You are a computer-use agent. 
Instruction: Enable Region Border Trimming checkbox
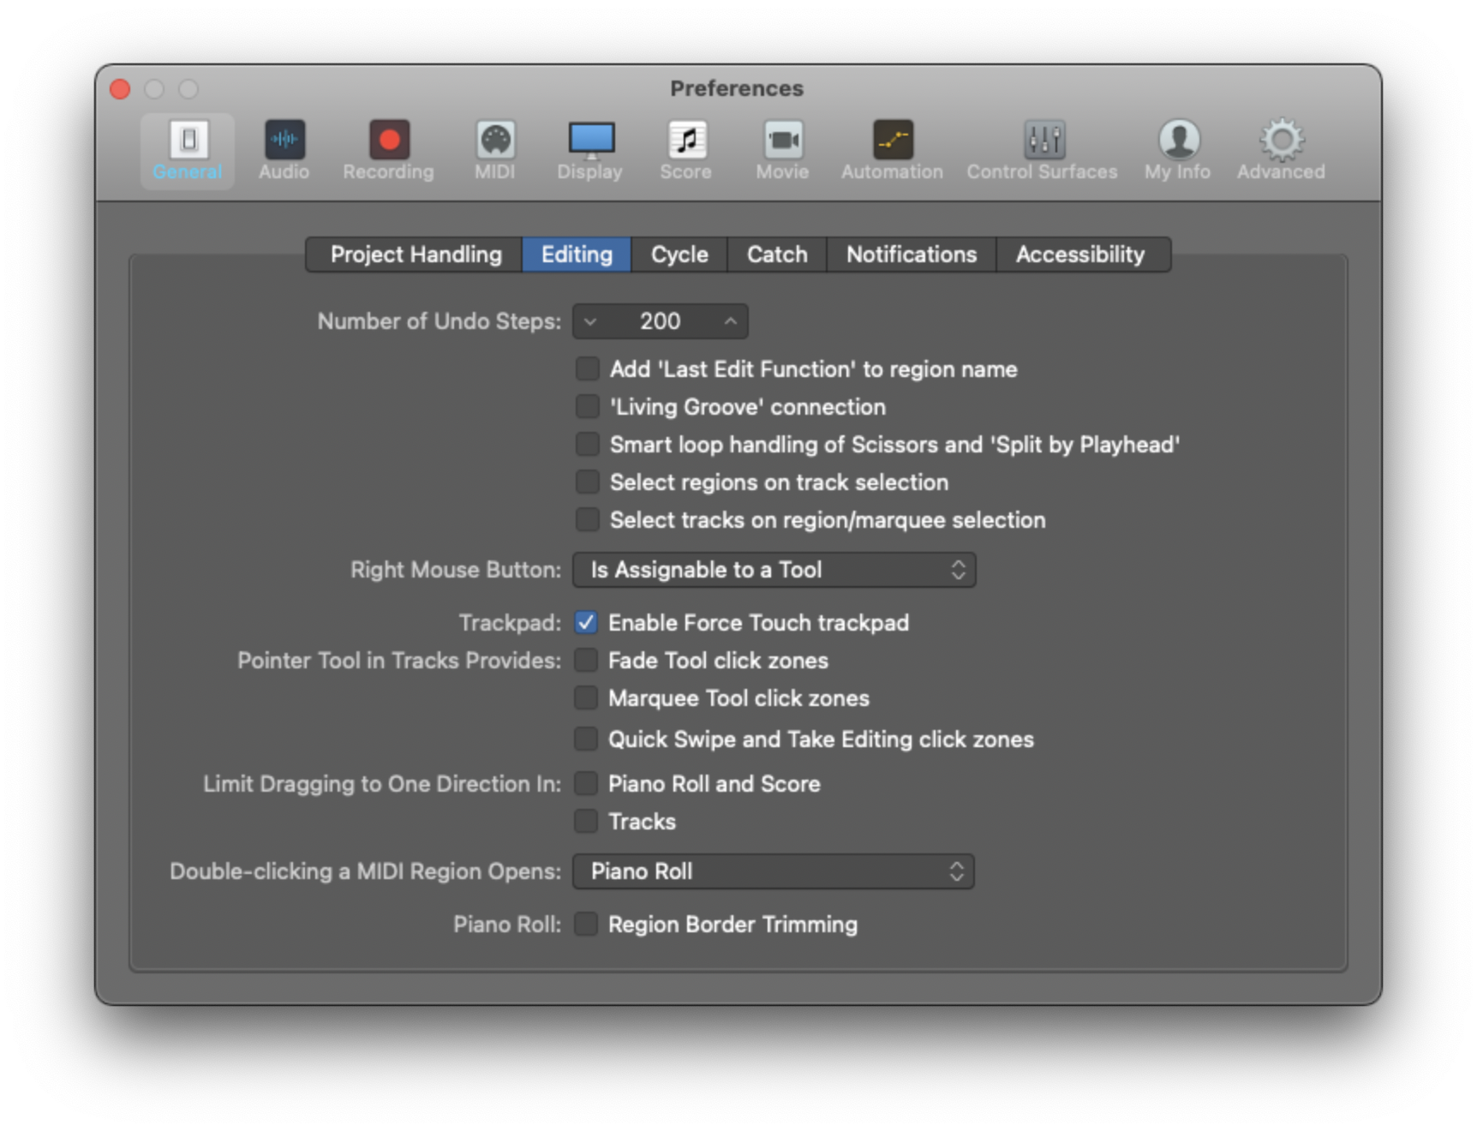[586, 925]
